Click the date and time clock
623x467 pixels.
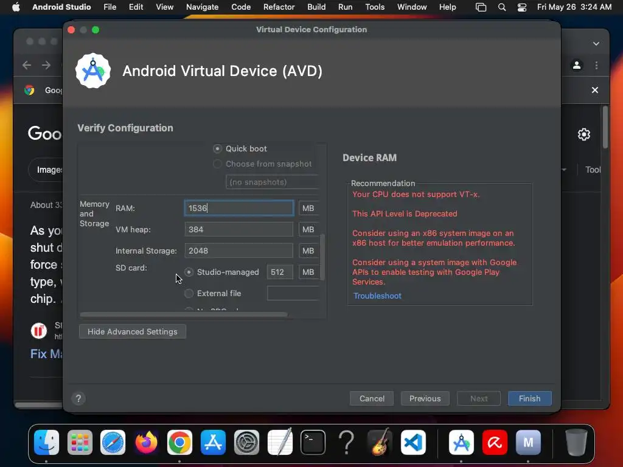click(574, 7)
